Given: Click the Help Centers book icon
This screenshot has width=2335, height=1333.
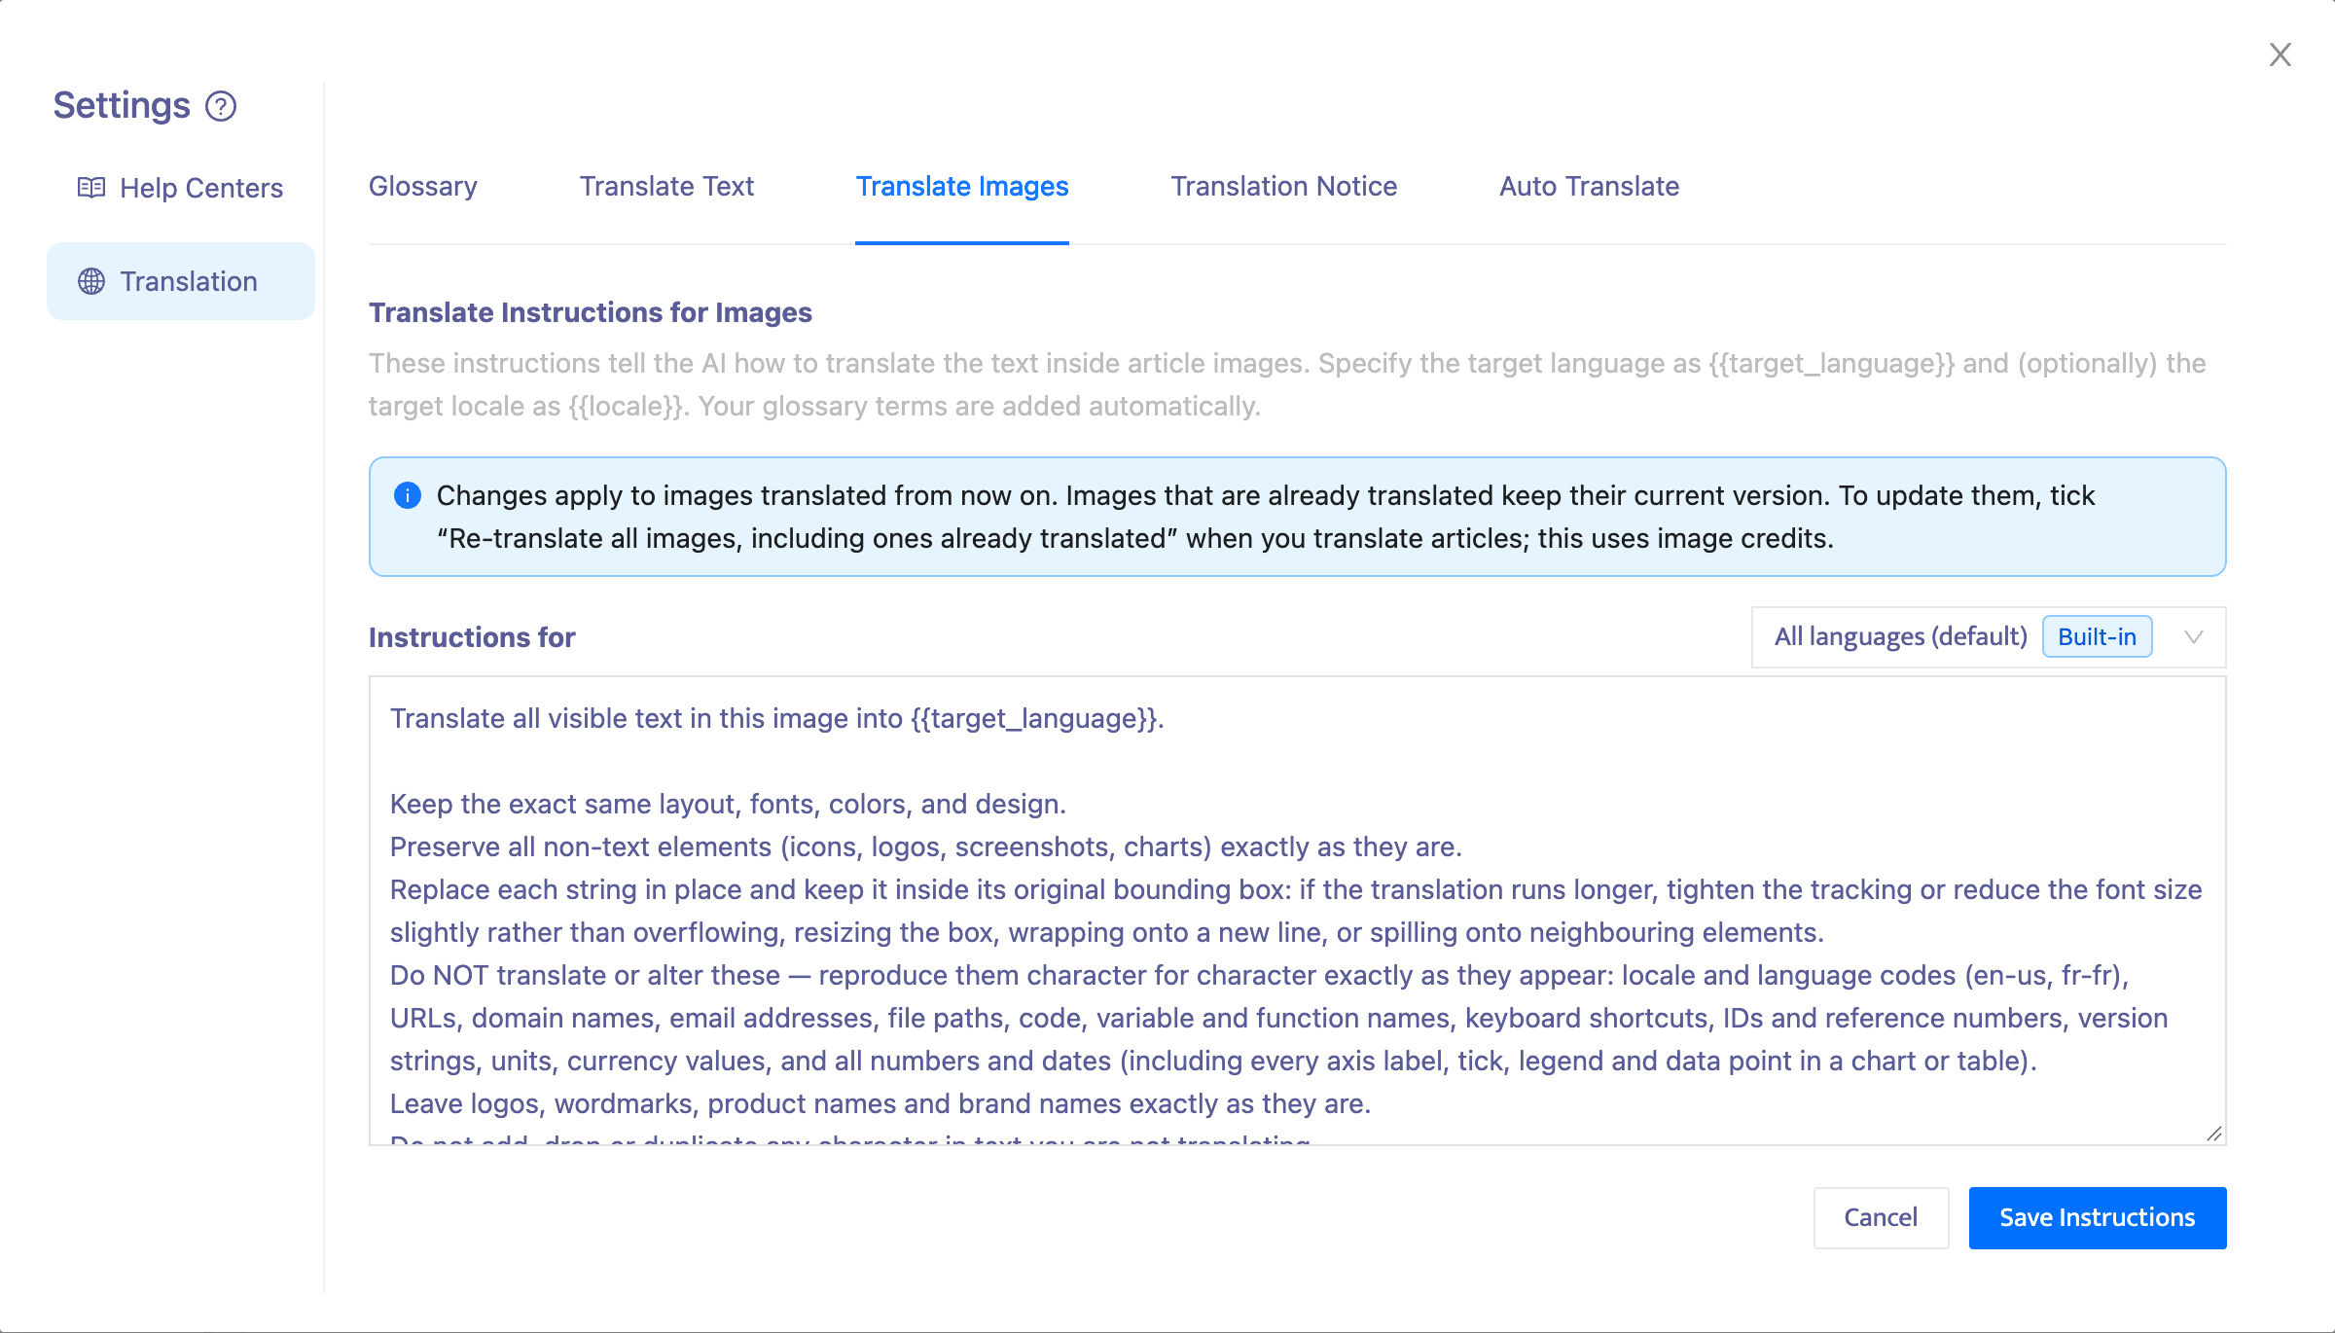Looking at the screenshot, I should [91, 188].
